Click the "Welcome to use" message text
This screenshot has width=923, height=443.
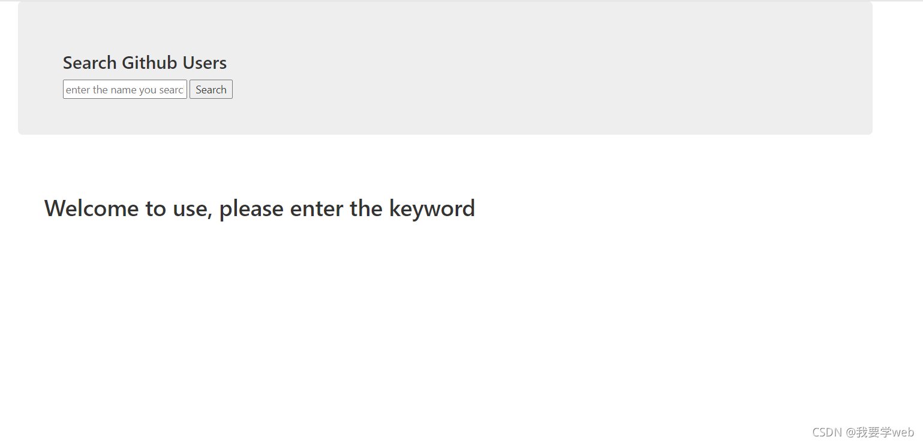point(259,208)
